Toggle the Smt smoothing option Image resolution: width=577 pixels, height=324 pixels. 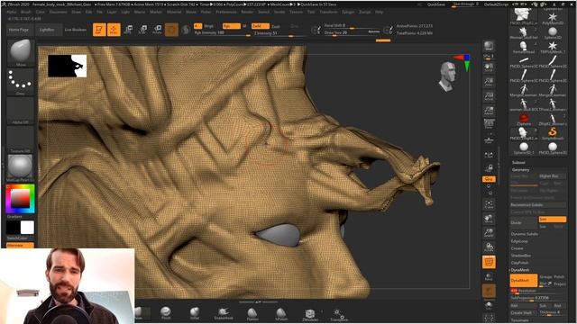(x=553, y=219)
